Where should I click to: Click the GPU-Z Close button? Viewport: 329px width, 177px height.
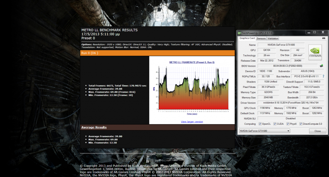tap(317, 131)
